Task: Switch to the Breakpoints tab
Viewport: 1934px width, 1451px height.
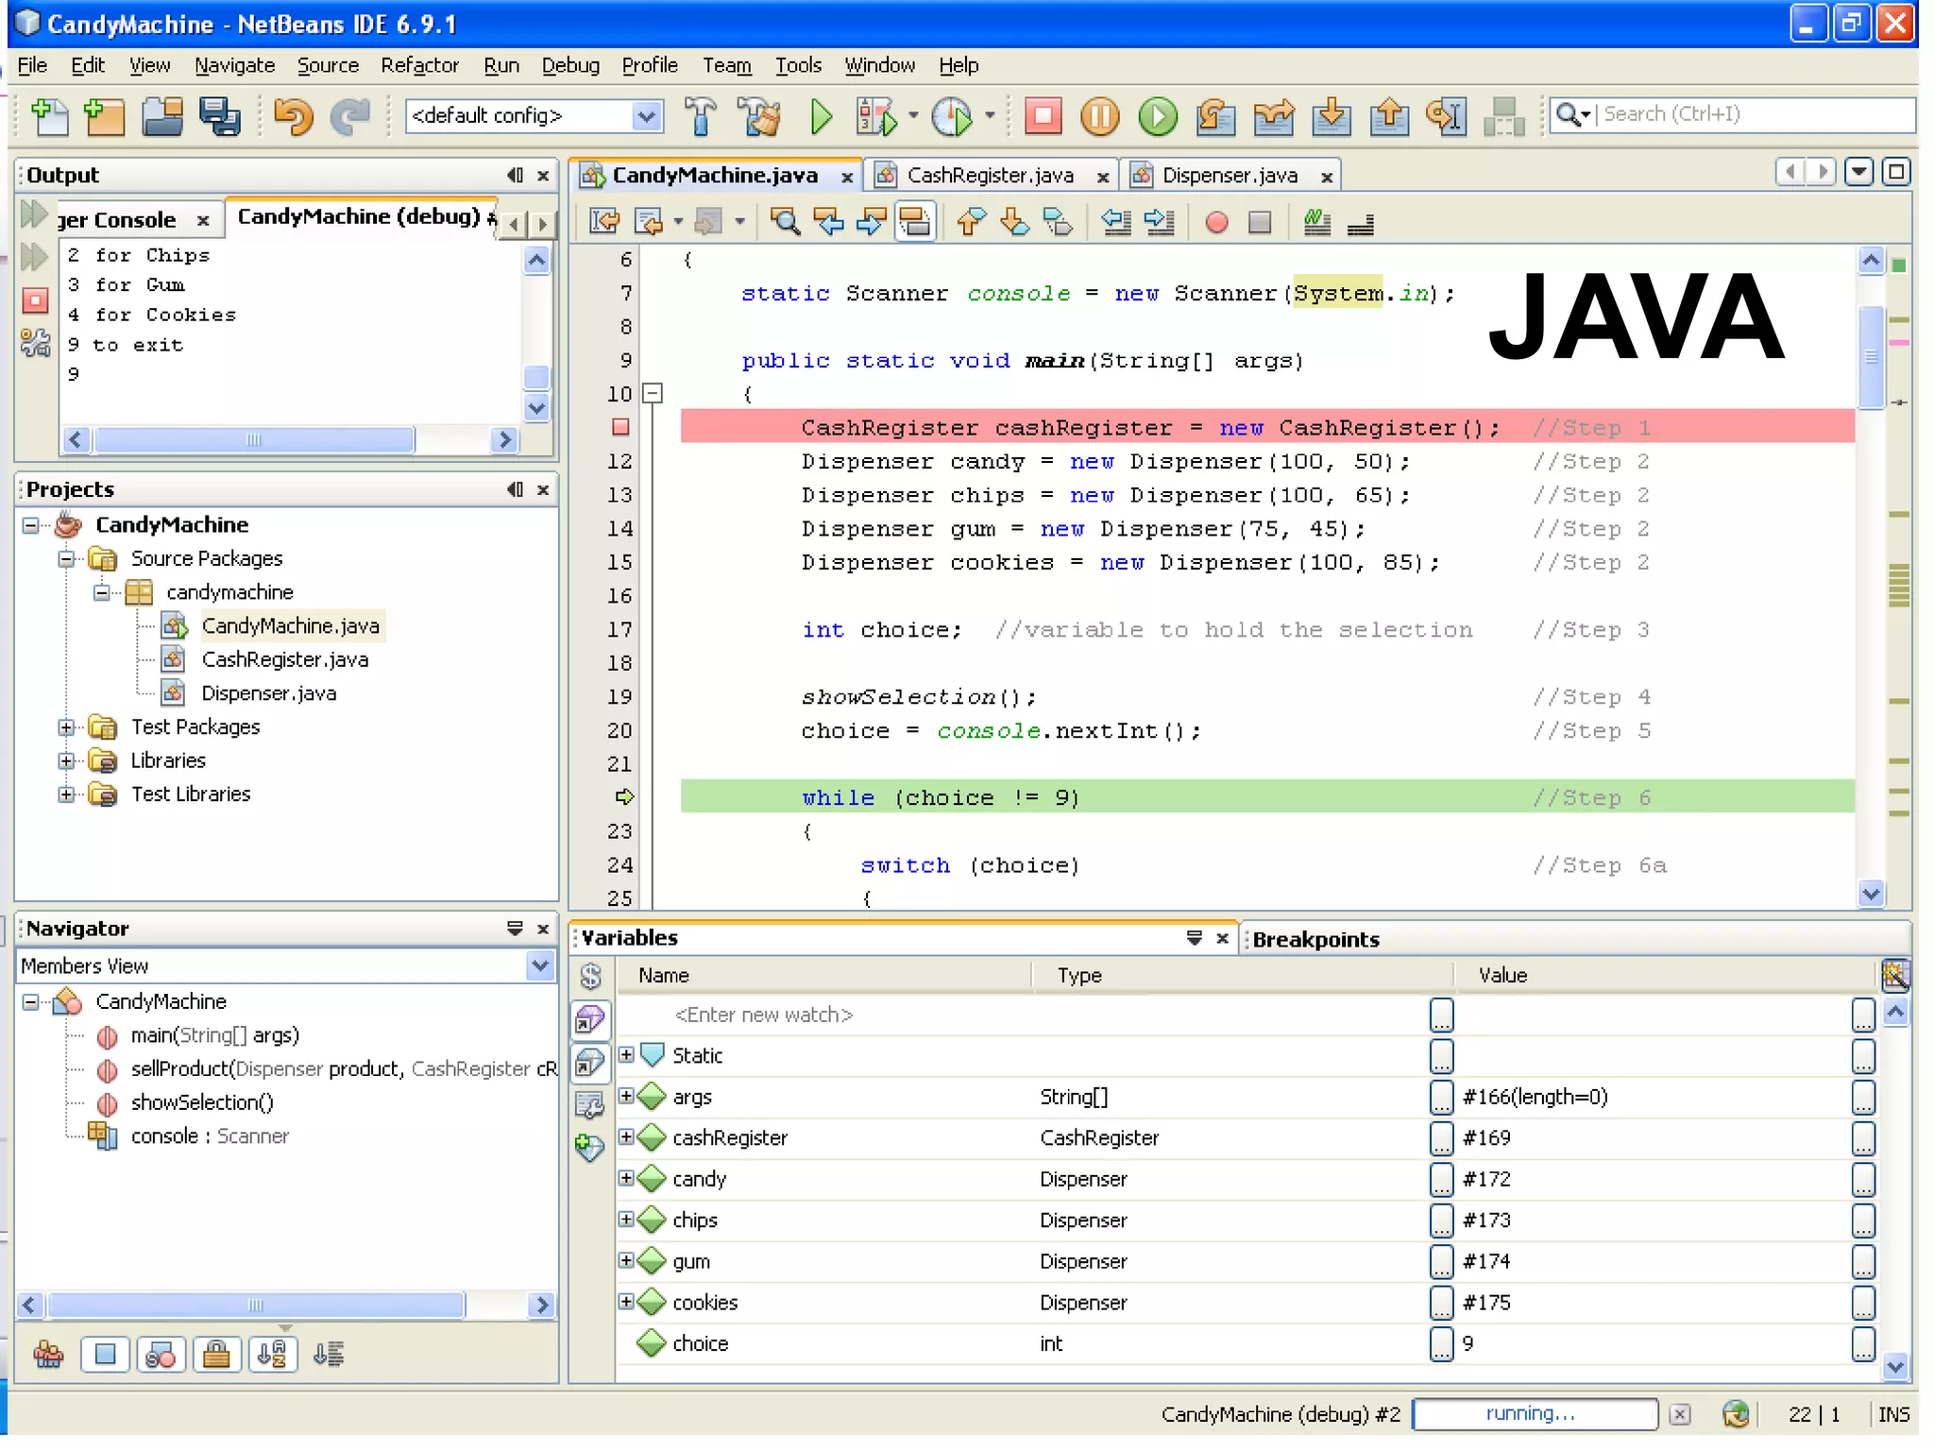Action: point(1315,940)
